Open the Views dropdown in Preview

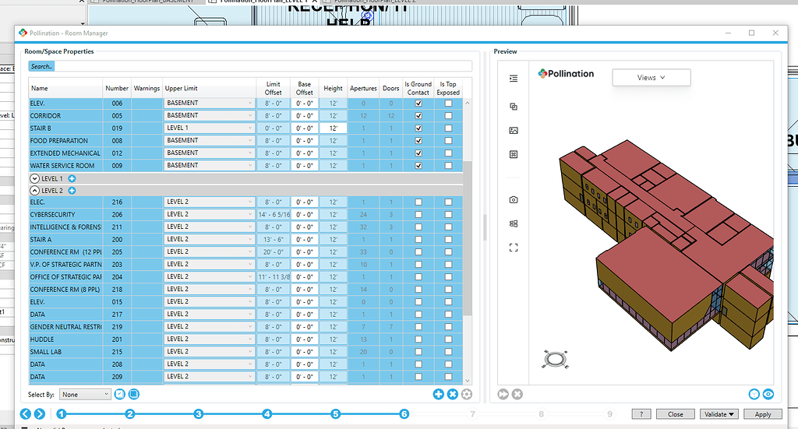click(x=651, y=78)
